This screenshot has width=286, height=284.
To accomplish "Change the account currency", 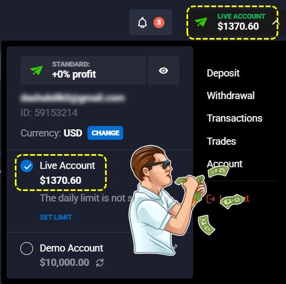I will pos(105,133).
